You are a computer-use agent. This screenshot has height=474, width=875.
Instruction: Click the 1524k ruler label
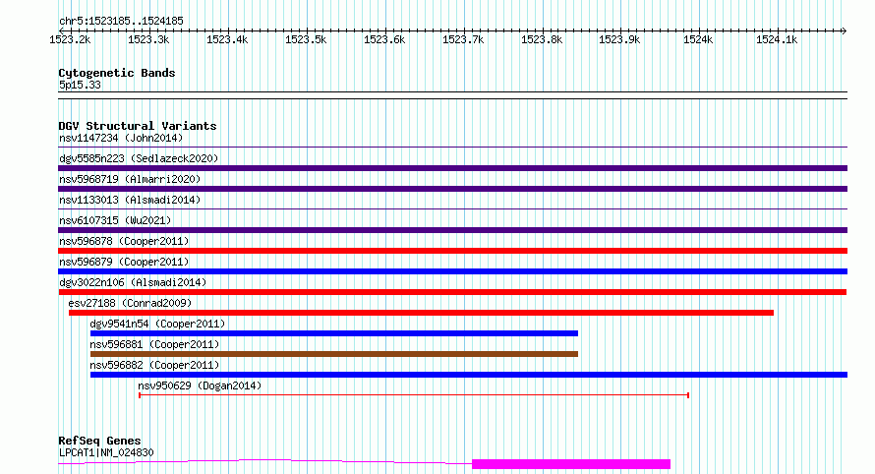click(698, 39)
